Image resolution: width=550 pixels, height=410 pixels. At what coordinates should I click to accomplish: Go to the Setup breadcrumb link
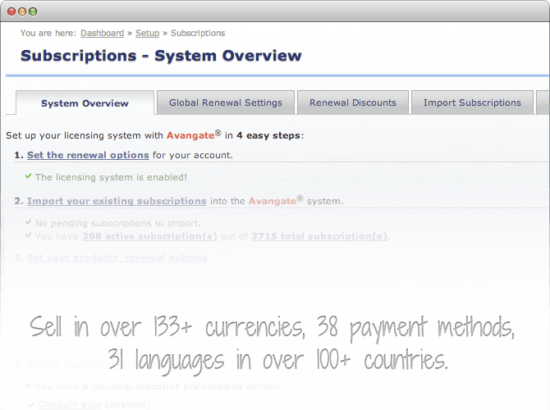(x=147, y=34)
